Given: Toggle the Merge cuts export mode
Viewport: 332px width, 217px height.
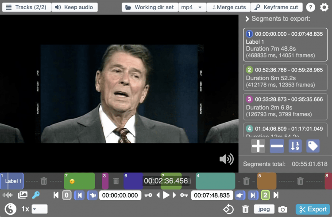Looking at the screenshot, I should click(x=228, y=7).
